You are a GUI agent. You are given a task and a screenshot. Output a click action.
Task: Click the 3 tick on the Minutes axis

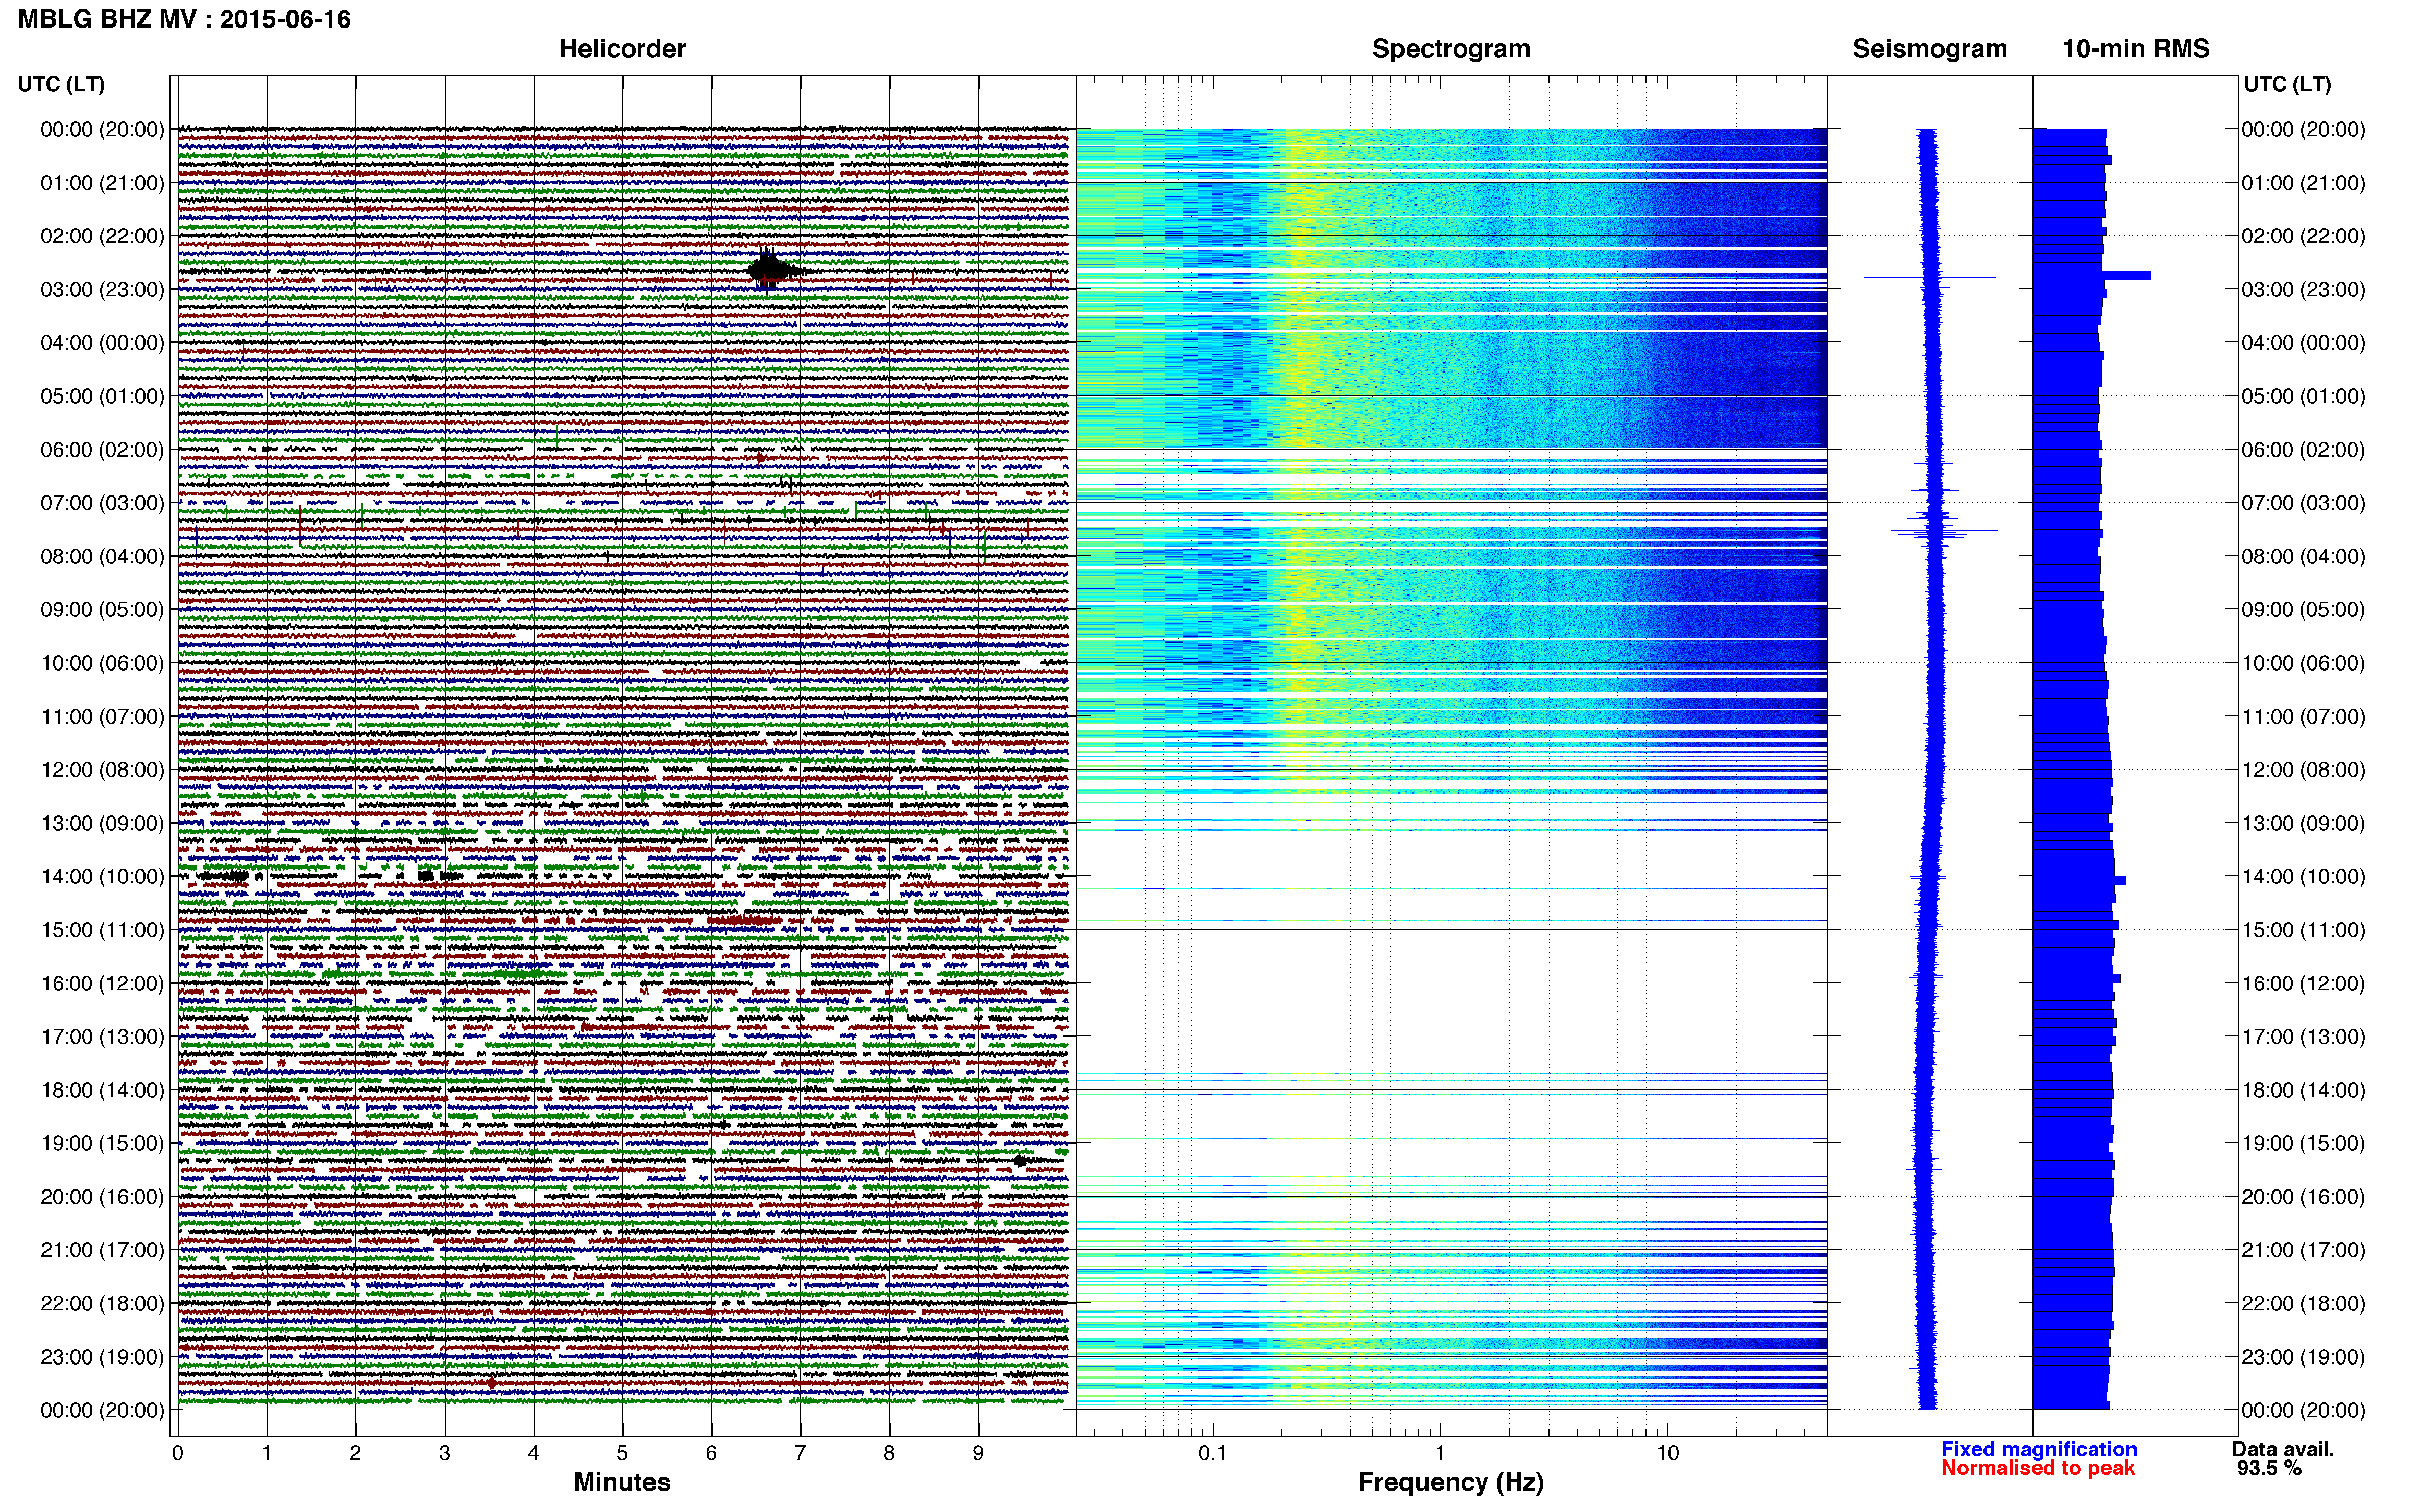(444, 1453)
